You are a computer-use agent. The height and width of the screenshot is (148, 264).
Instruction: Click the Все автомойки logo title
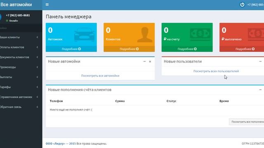[x=16, y=5]
